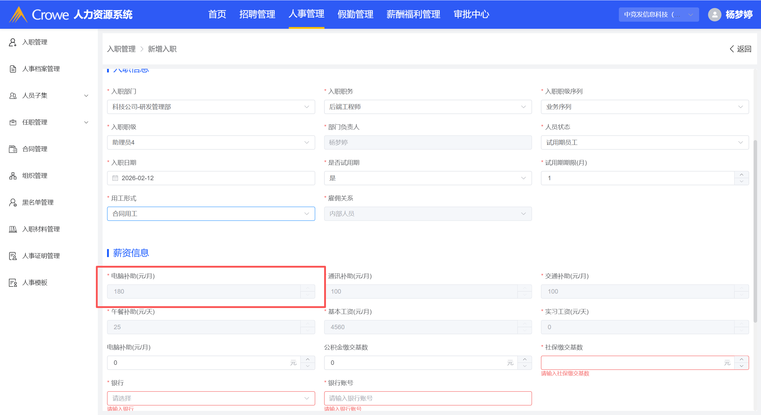Click the user avatar icon

(714, 15)
